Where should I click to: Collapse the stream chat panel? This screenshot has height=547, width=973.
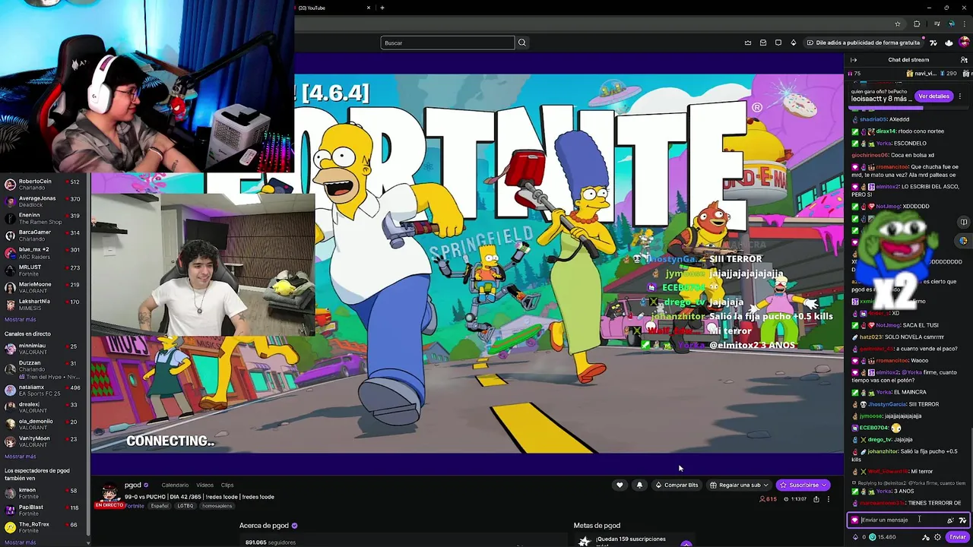click(854, 59)
